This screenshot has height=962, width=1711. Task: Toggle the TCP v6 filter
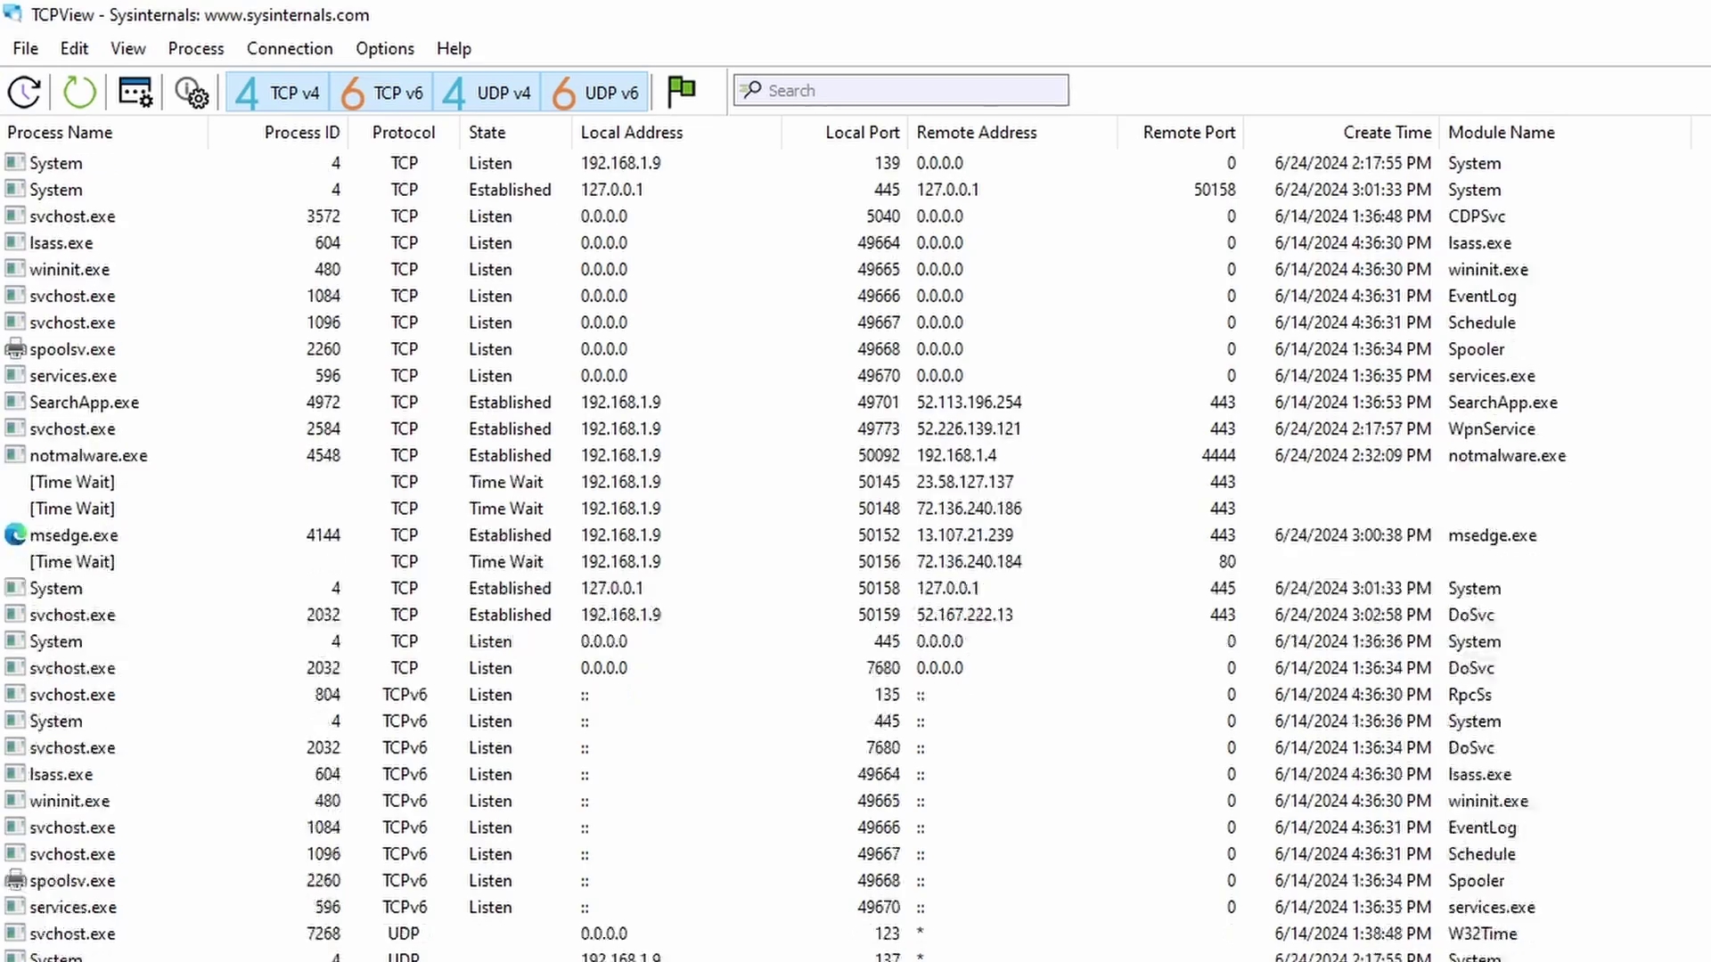381,92
